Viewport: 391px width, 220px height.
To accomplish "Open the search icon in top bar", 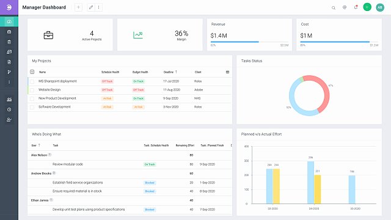I will (334, 8).
